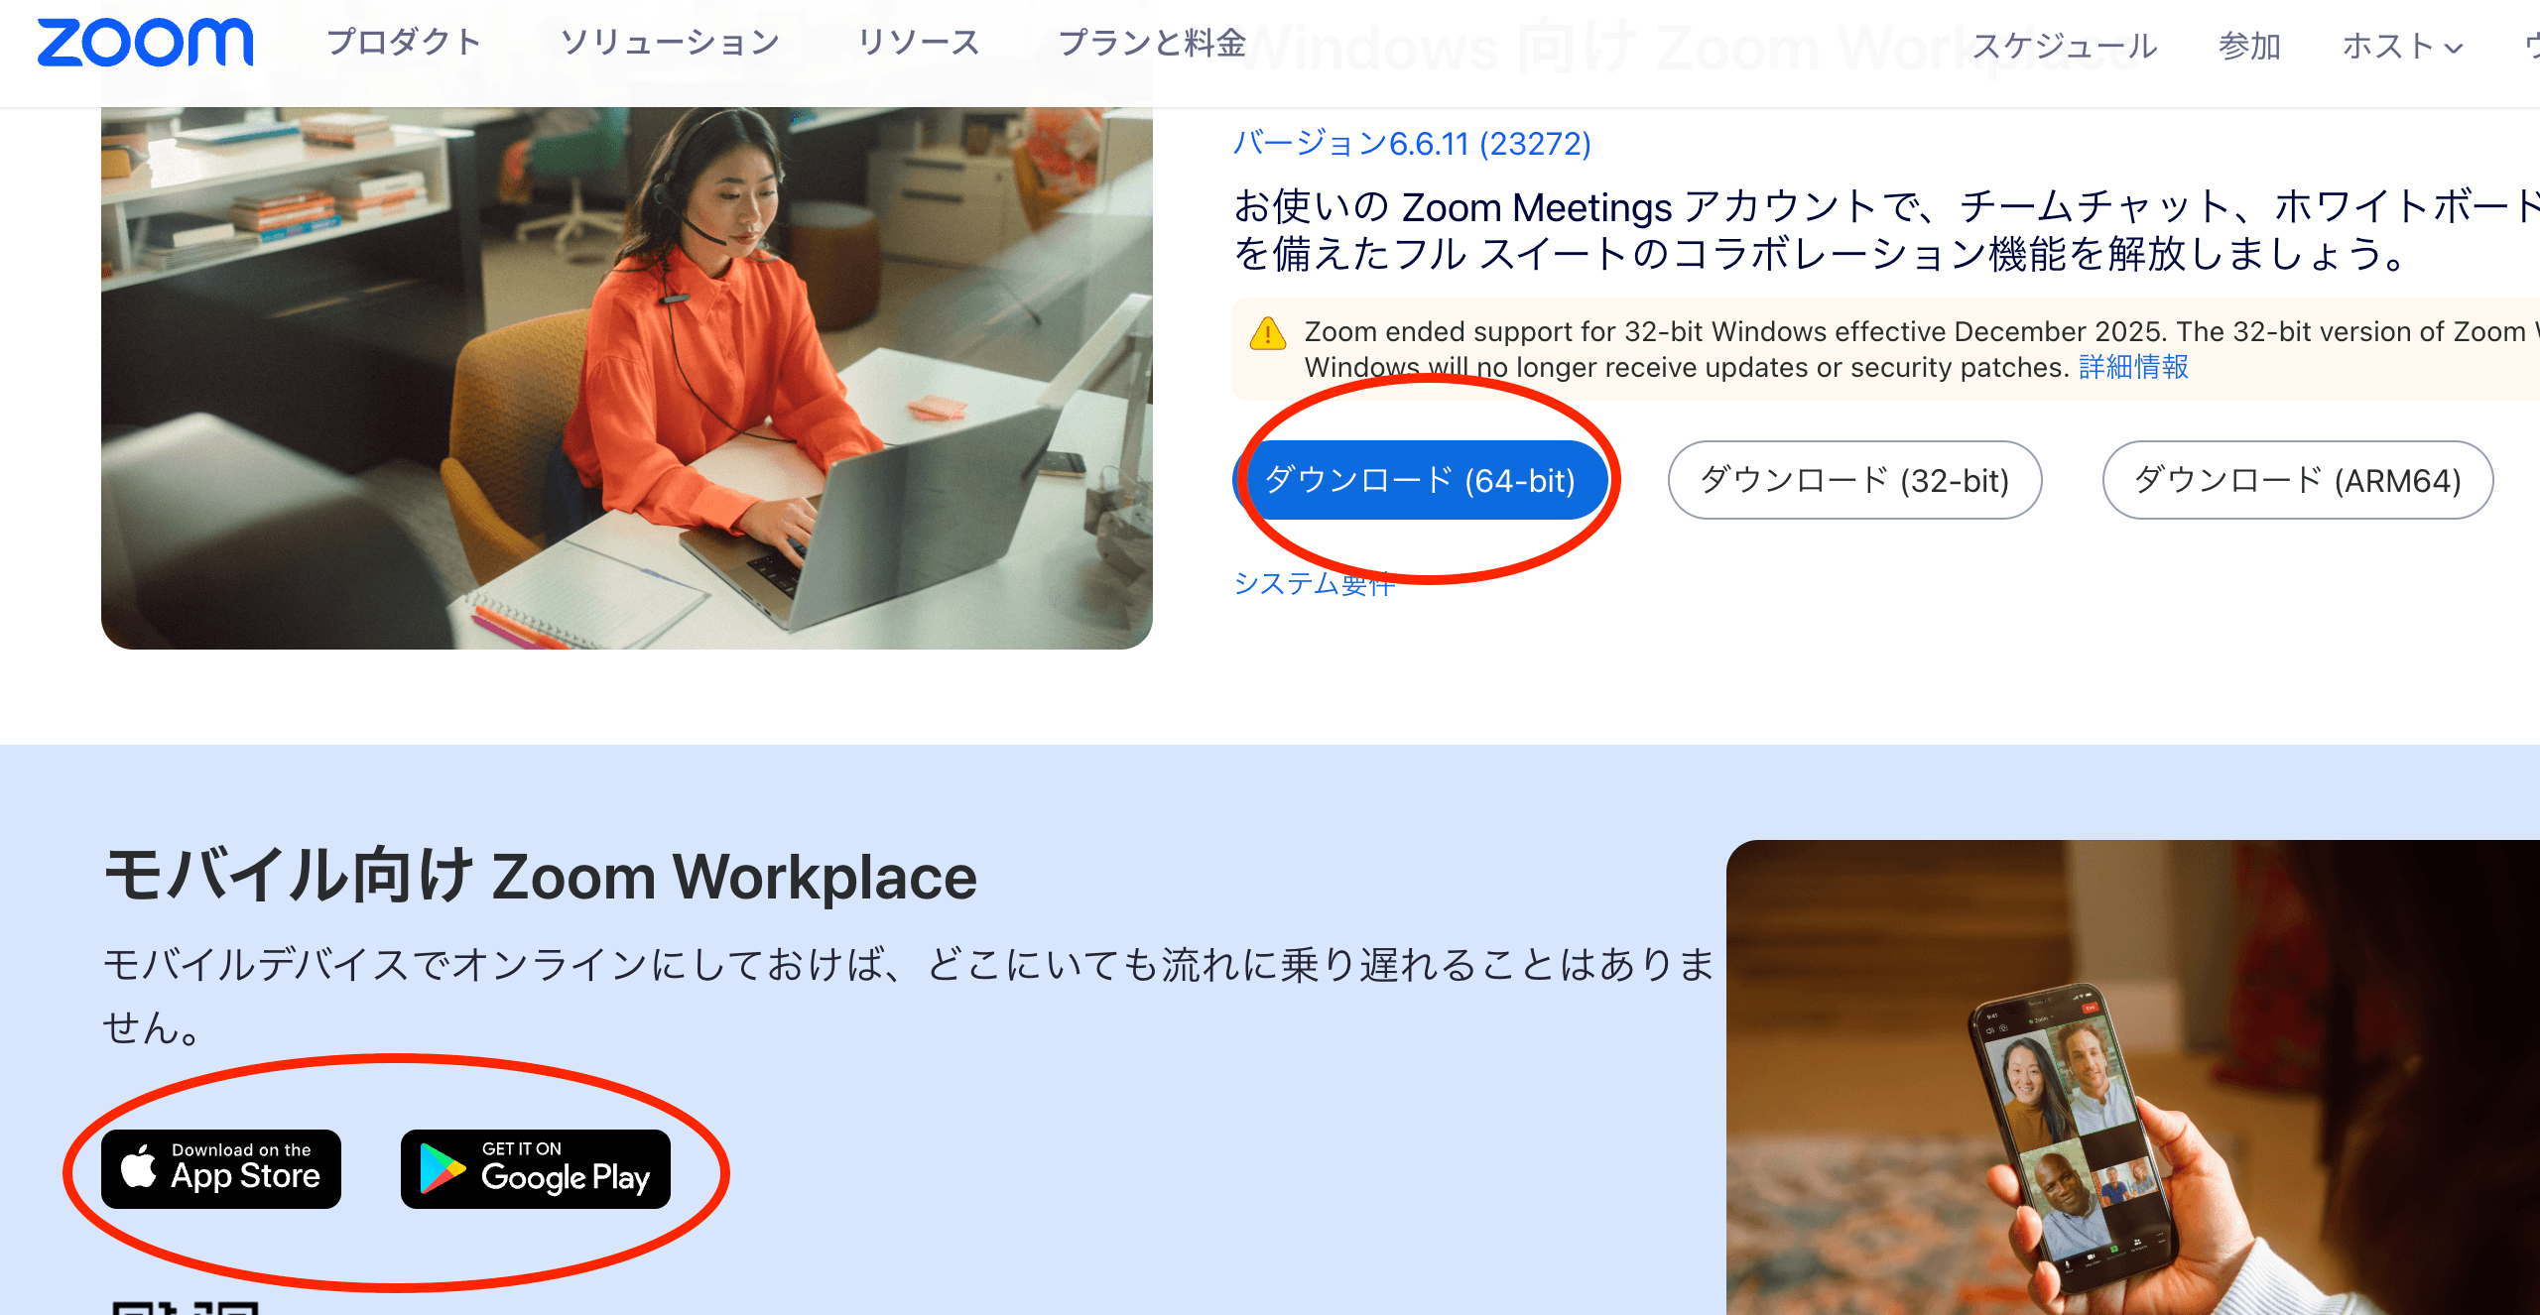Screen dimensions: 2540x1315
Task: Open the プロダクト menu
Action: tap(404, 43)
